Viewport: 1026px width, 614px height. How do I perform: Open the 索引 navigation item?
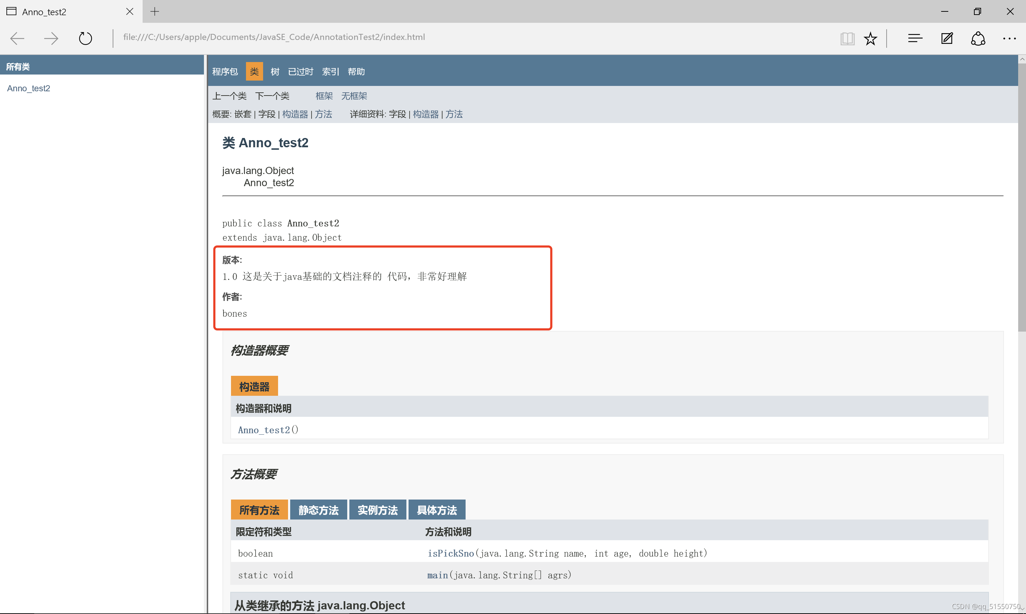[330, 72]
